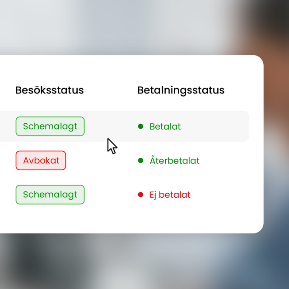Select the red Avbokat badge
Screen dimensions: 289x289
[x=41, y=160]
